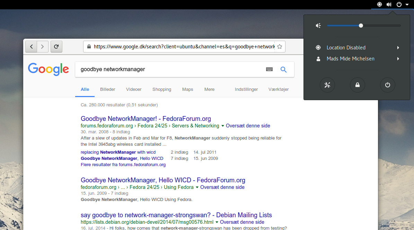This screenshot has width=414, height=230.
Task: Open bold 'Goodbye NetworkManager, Hello WICD' sublink
Action: pyautogui.click(x=122, y=159)
